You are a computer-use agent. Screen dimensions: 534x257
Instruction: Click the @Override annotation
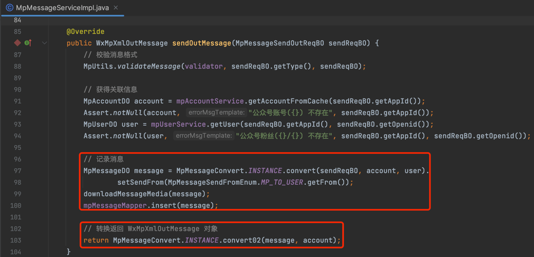pyautogui.click(x=85, y=32)
